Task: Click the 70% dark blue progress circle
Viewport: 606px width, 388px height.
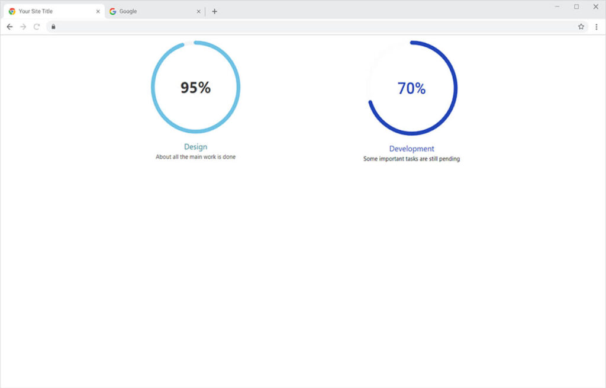Action: [x=412, y=88]
